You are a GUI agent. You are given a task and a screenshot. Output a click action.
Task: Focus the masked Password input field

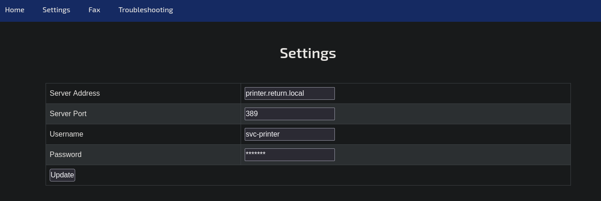290,155
